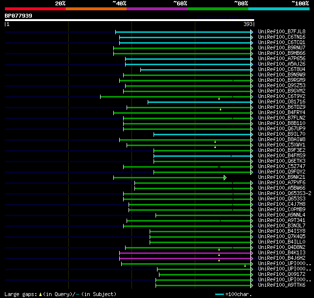The width and height of the screenshot is (314, 298).
Task: Select the UniRef100_Q09172 label
Action: coord(282,274)
